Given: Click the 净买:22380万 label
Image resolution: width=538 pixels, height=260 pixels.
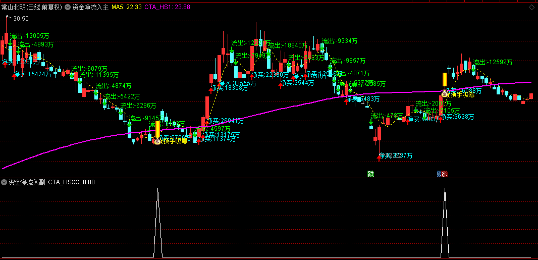Looking at the screenshot, I should click(271, 74).
